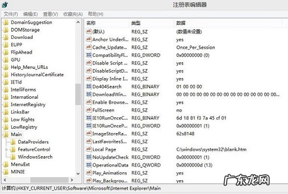Select the DataProviders subkey
The width and height of the screenshot is (288, 194).
pos(33,142)
